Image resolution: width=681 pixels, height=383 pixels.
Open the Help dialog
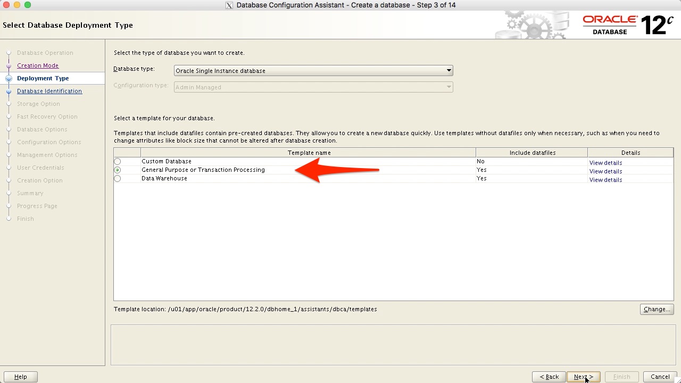point(20,377)
